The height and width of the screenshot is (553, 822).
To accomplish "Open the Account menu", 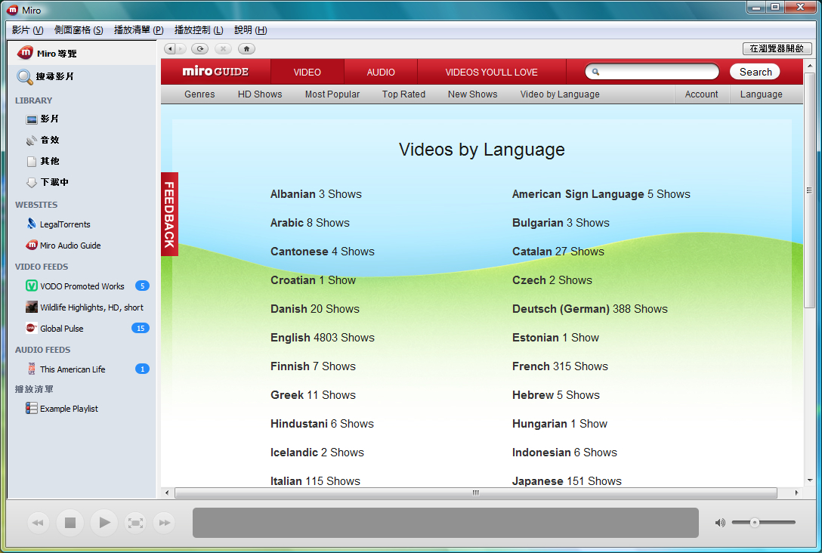I will [701, 94].
